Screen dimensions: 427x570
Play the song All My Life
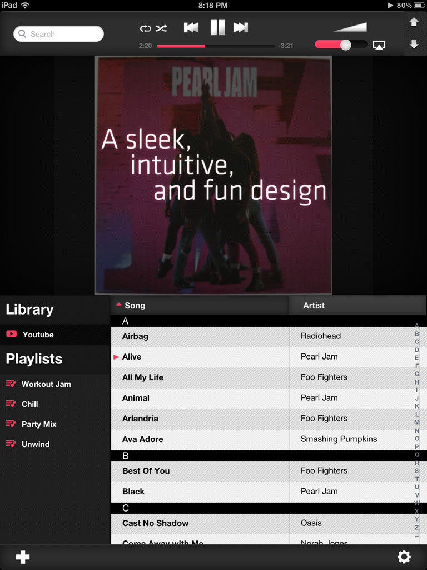pyautogui.click(x=143, y=377)
